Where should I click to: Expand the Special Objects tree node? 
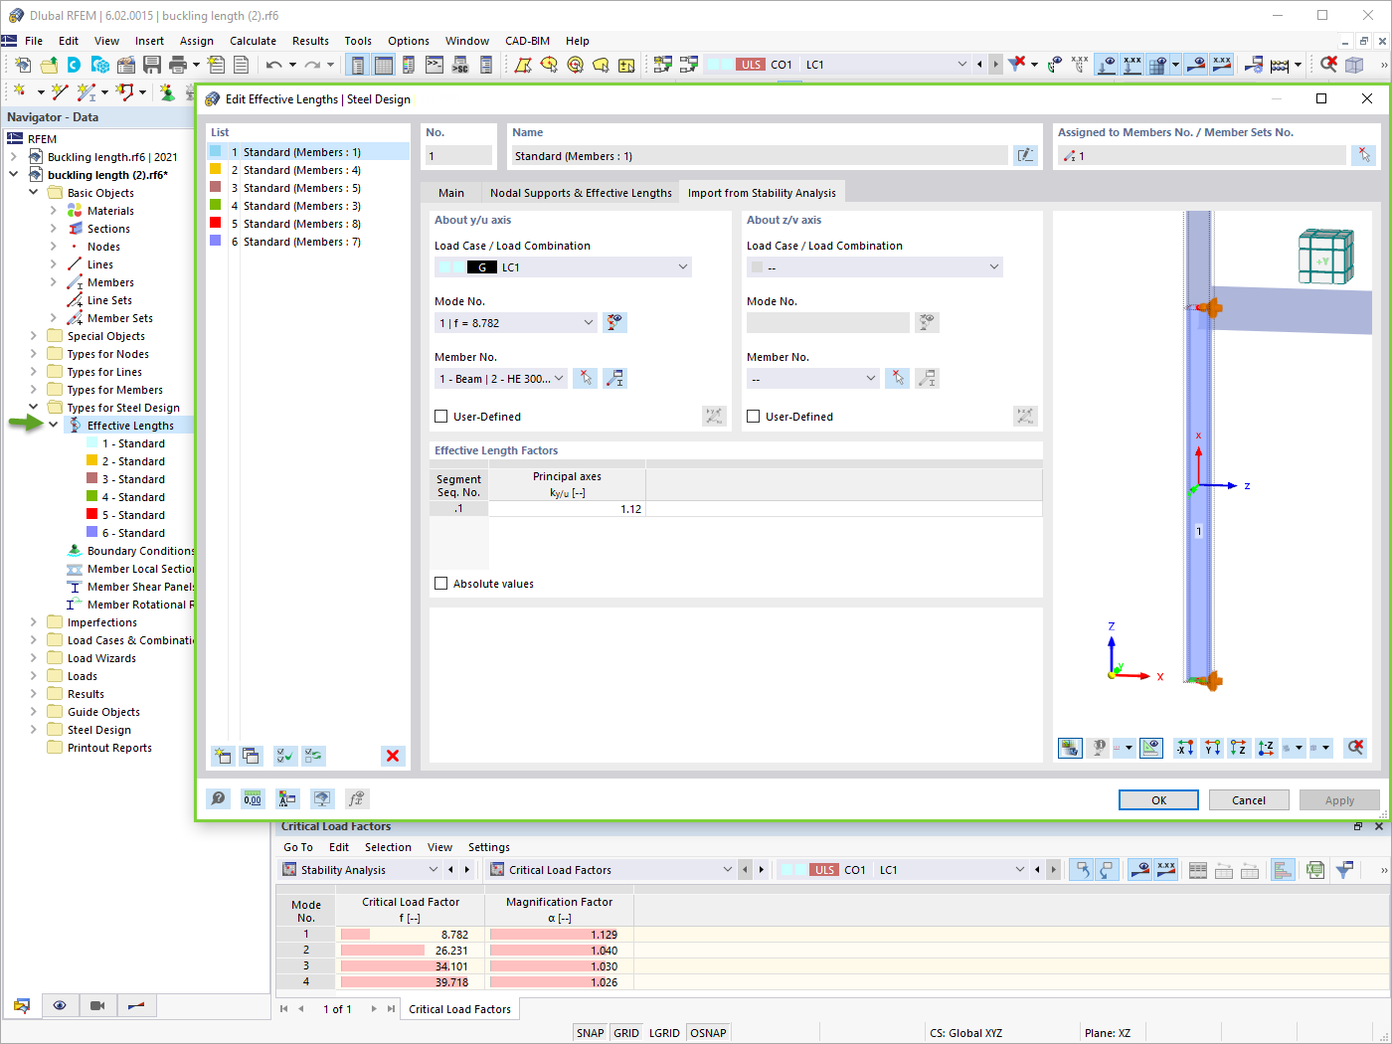tap(34, 336)
